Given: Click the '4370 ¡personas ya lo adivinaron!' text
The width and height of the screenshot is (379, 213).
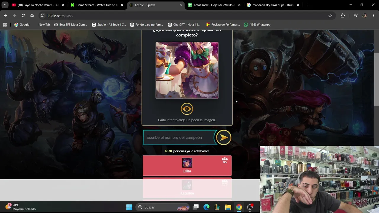Looking at the screenshot, I should (x=187, y=151).
